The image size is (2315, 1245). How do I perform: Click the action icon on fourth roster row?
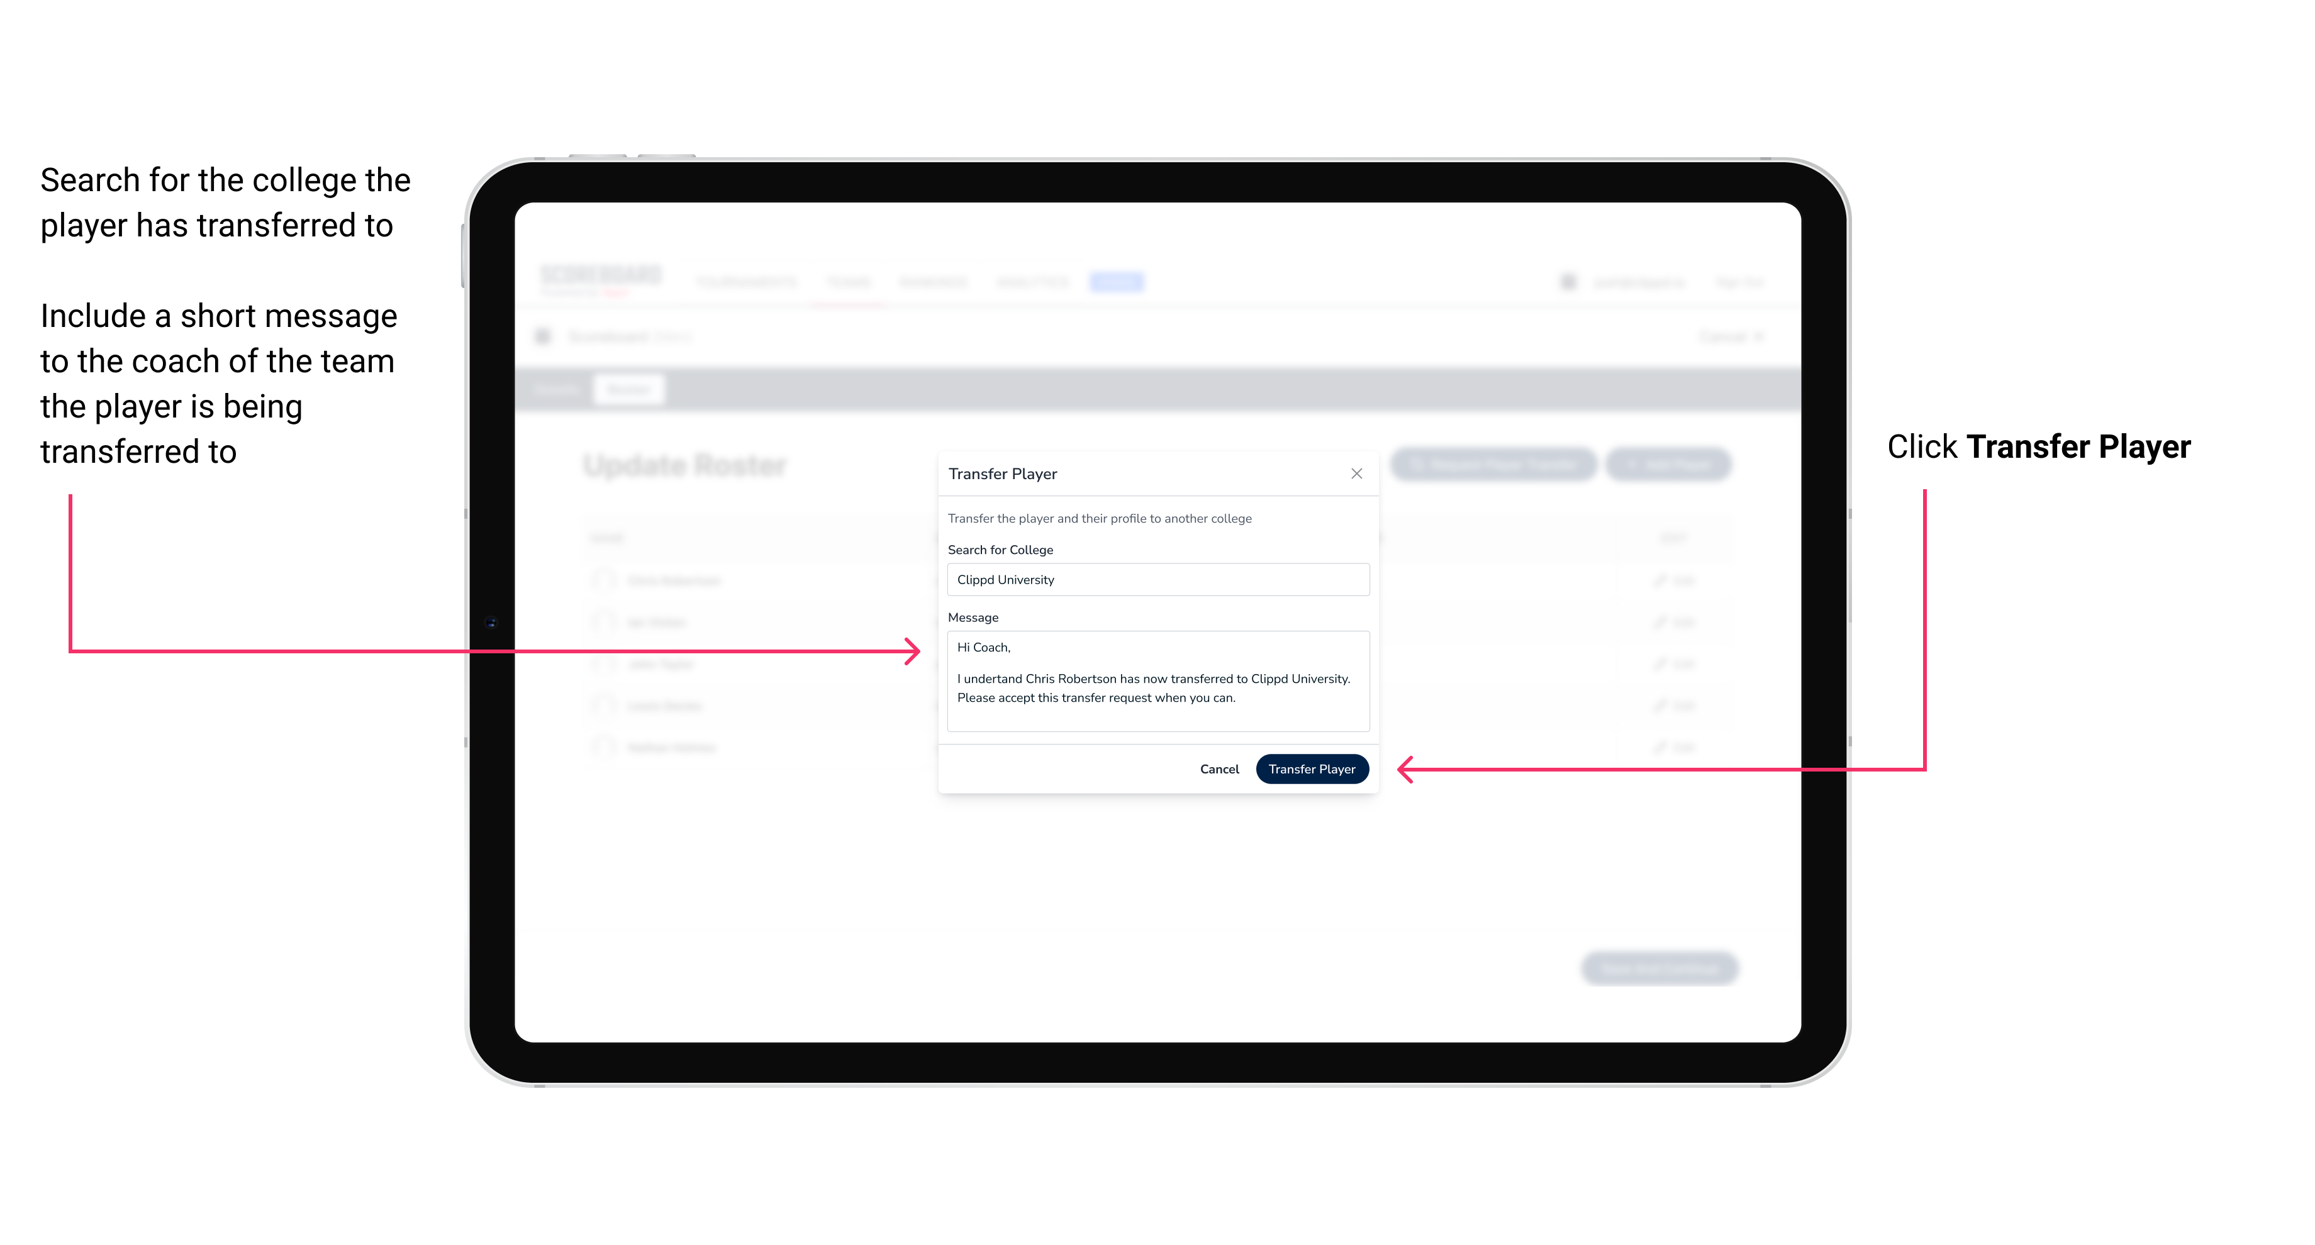(1671, 707)
